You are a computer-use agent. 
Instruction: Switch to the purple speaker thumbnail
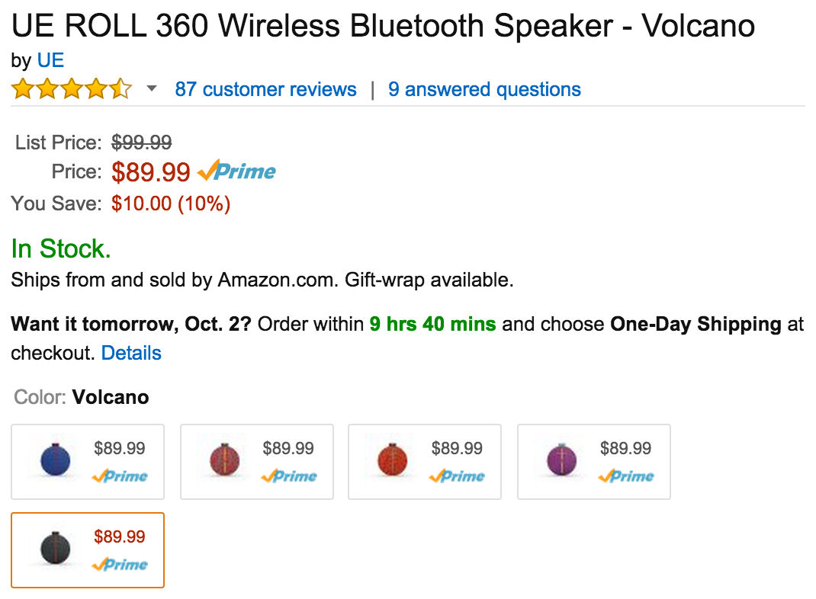(x=561, y=460)
